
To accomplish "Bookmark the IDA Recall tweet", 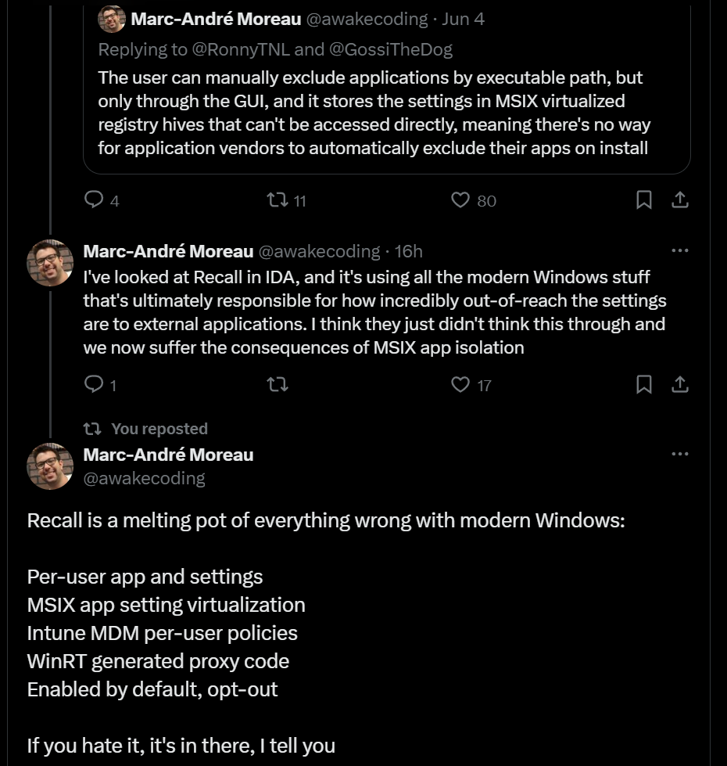I will pos(644,384).
